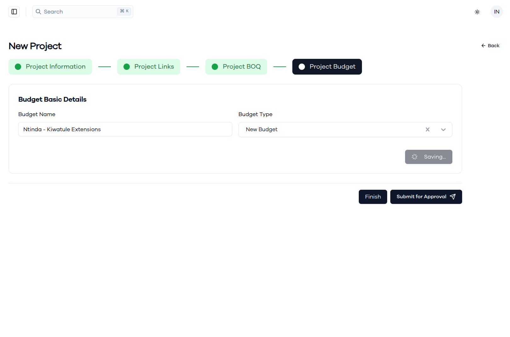Click the Finish button

[x=373, y=197]
